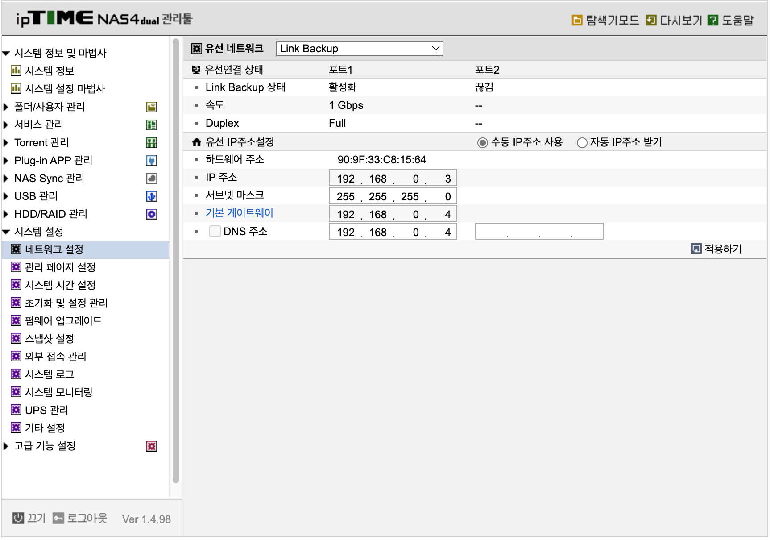Click the 도움말 link text

coord(738,20)
